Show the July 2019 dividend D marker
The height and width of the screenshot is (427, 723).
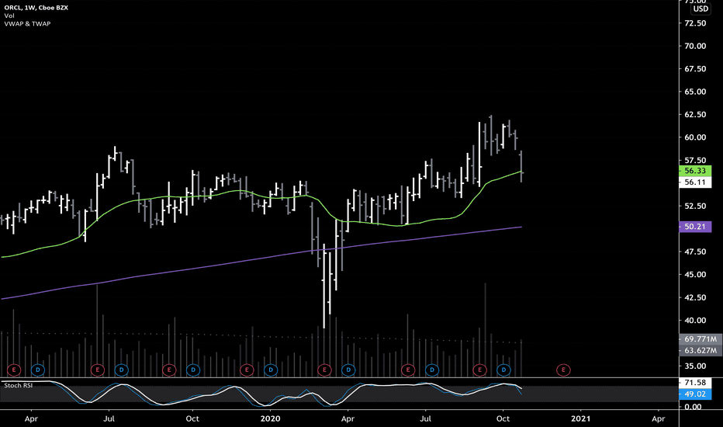point(121,370)
